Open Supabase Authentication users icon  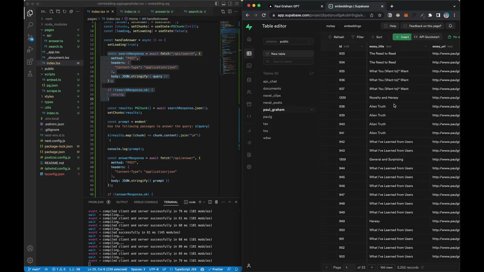pos(249,92)
